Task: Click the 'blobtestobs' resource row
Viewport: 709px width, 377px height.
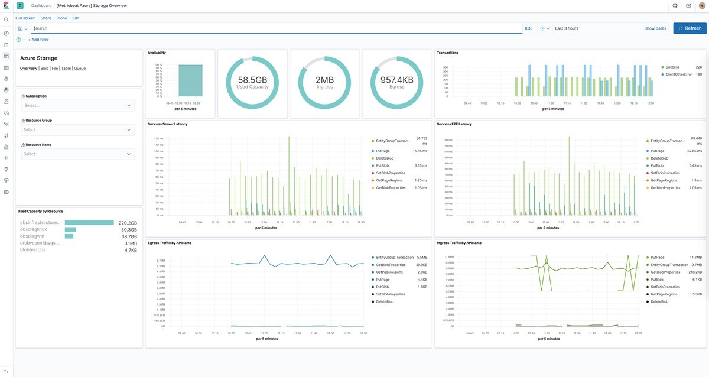Action: click(x=79, y=250)
